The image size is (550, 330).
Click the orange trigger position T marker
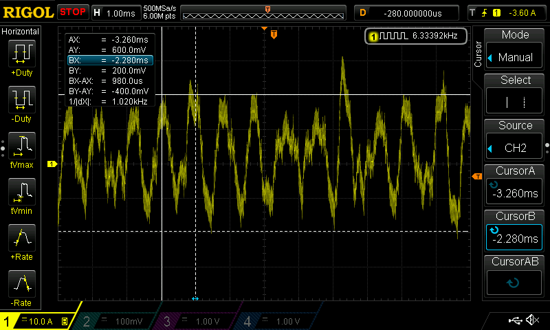pos(274,34)
